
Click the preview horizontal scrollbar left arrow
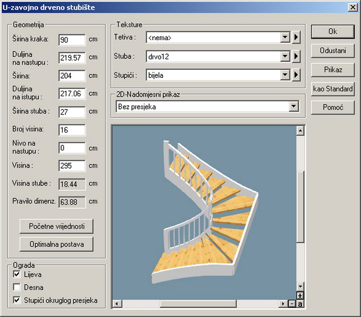pos(117,304)
